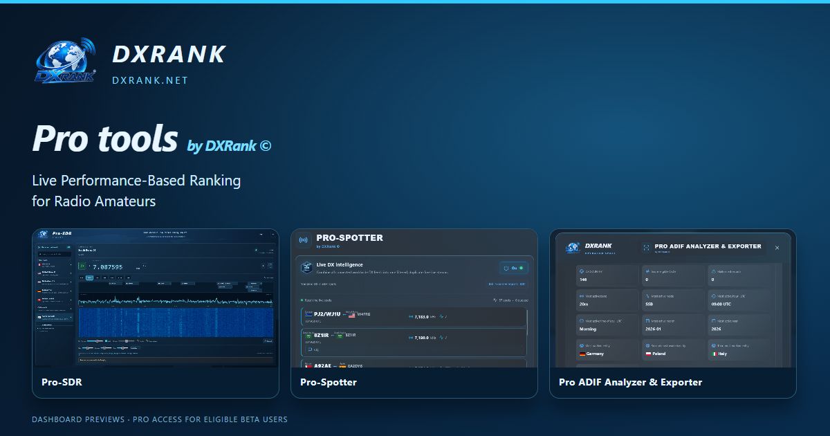Click the "Morning" time of day value

tap(588, 329)
